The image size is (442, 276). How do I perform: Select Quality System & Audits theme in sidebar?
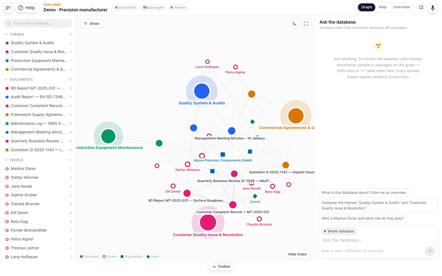[x=38, y=43]
